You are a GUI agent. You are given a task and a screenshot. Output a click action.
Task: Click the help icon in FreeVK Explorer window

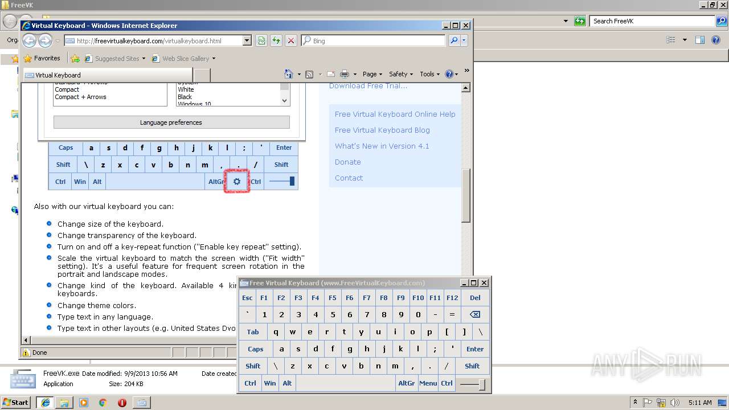click(x=717, y=40)
